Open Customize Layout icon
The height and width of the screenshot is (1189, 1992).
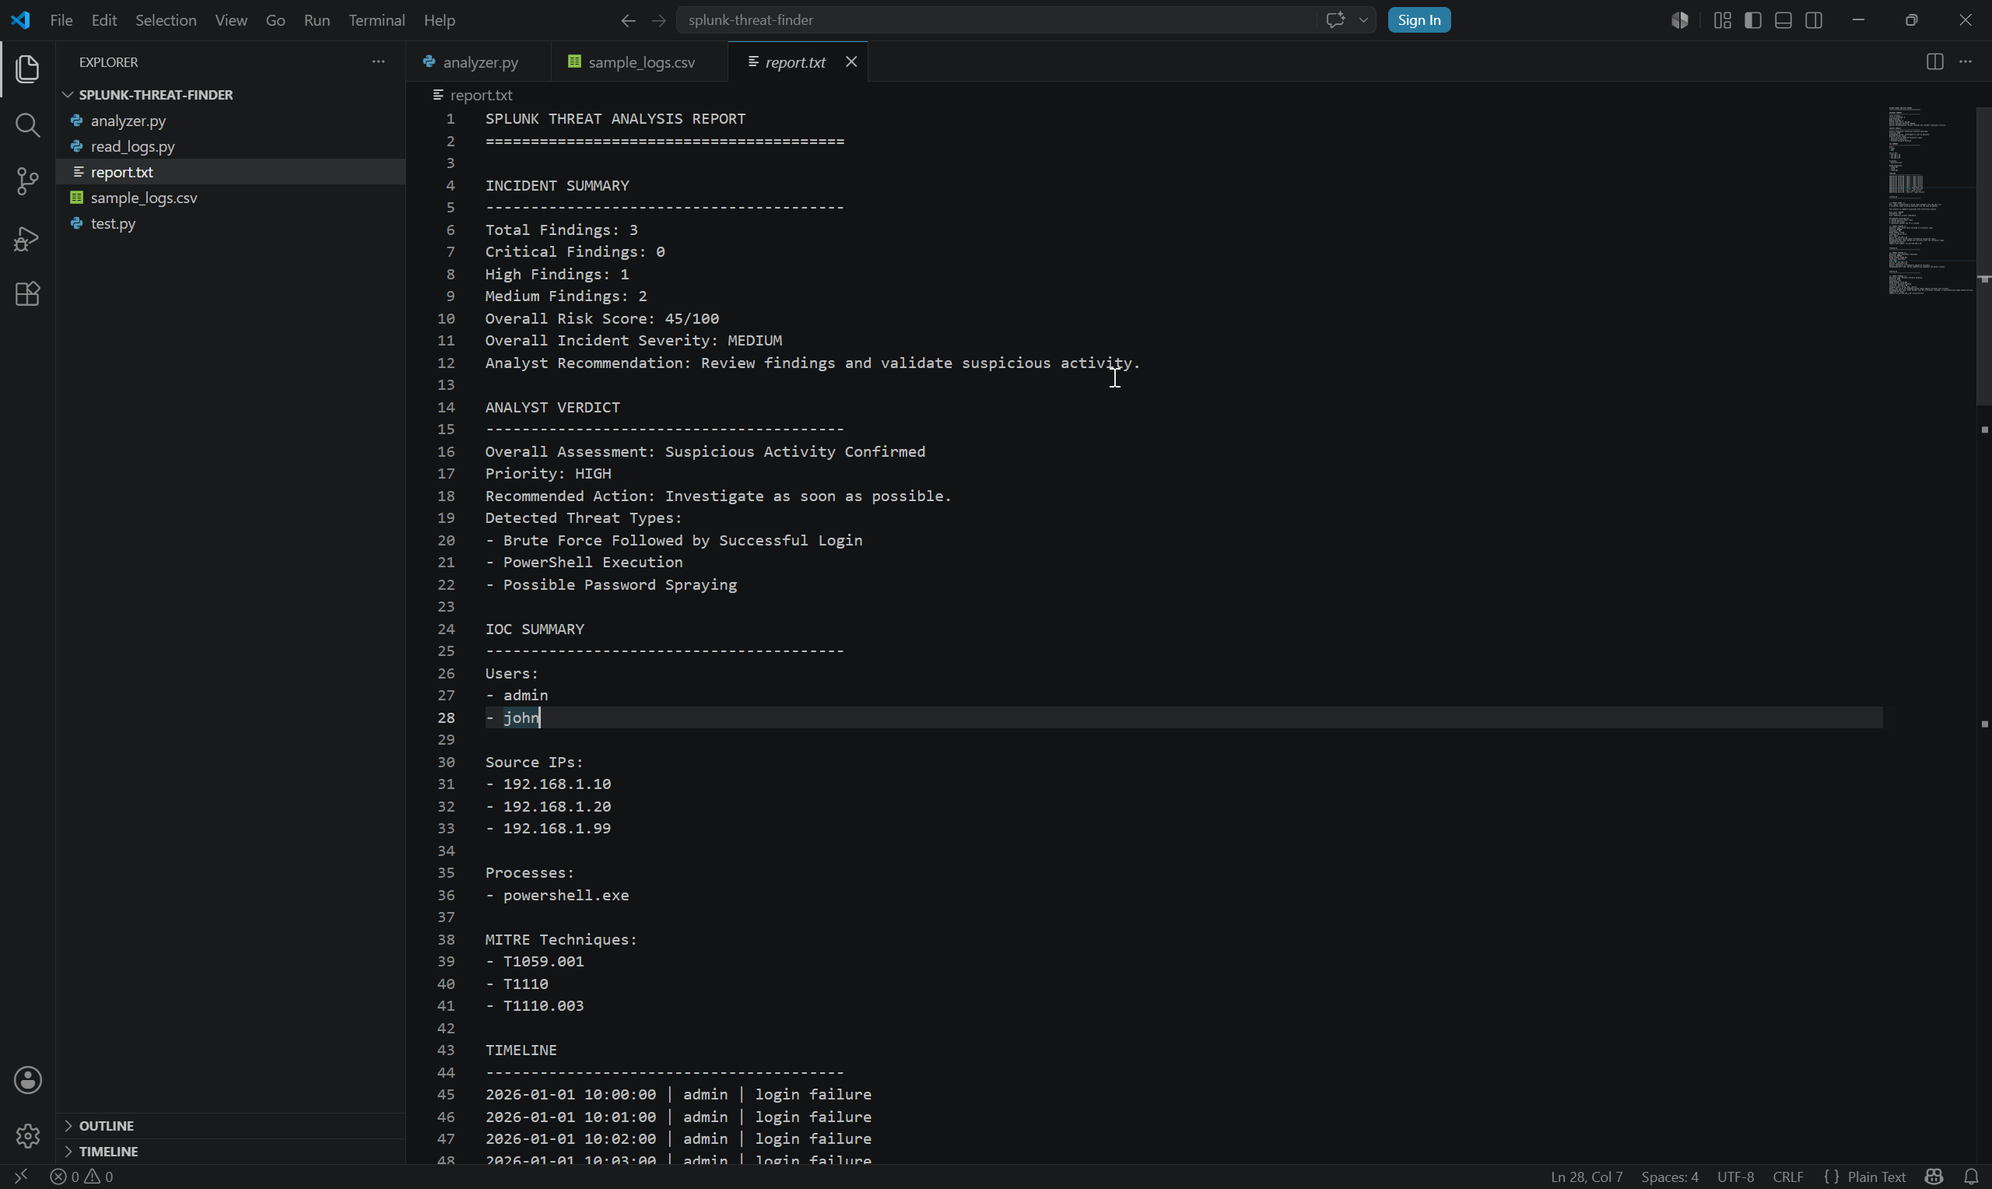1722,20
